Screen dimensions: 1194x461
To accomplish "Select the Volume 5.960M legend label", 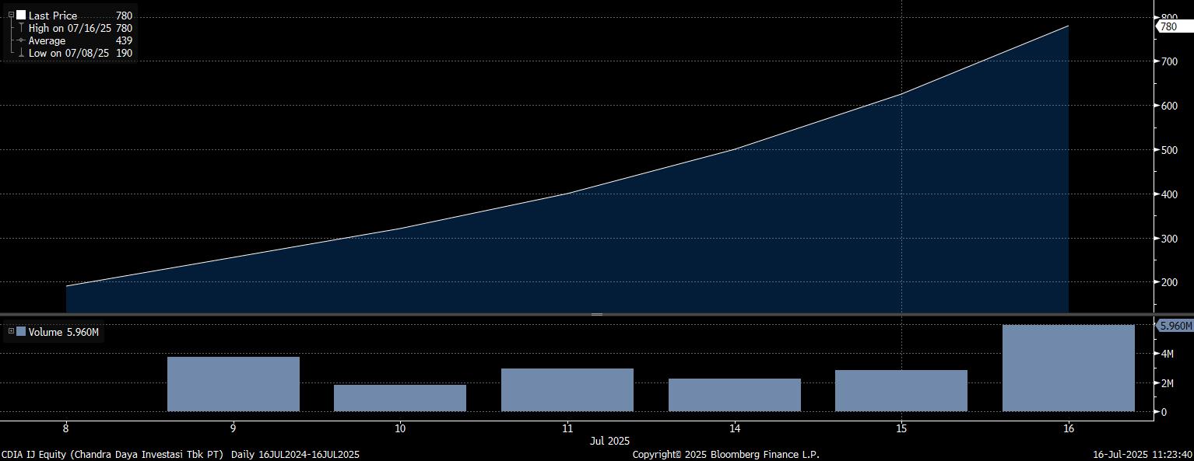I will click(x=64, y=332).
